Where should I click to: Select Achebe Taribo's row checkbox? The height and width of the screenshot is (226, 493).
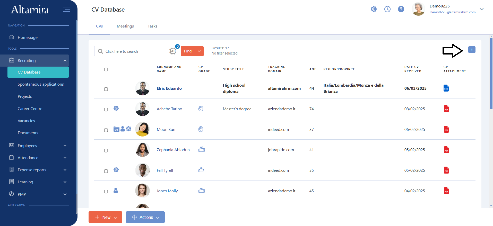[x=106, y=110]
